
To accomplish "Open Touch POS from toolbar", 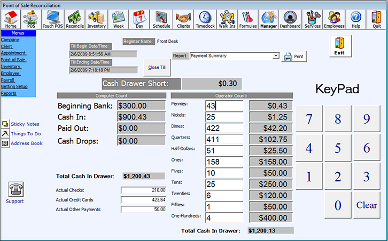I will (x=53, y=19).
